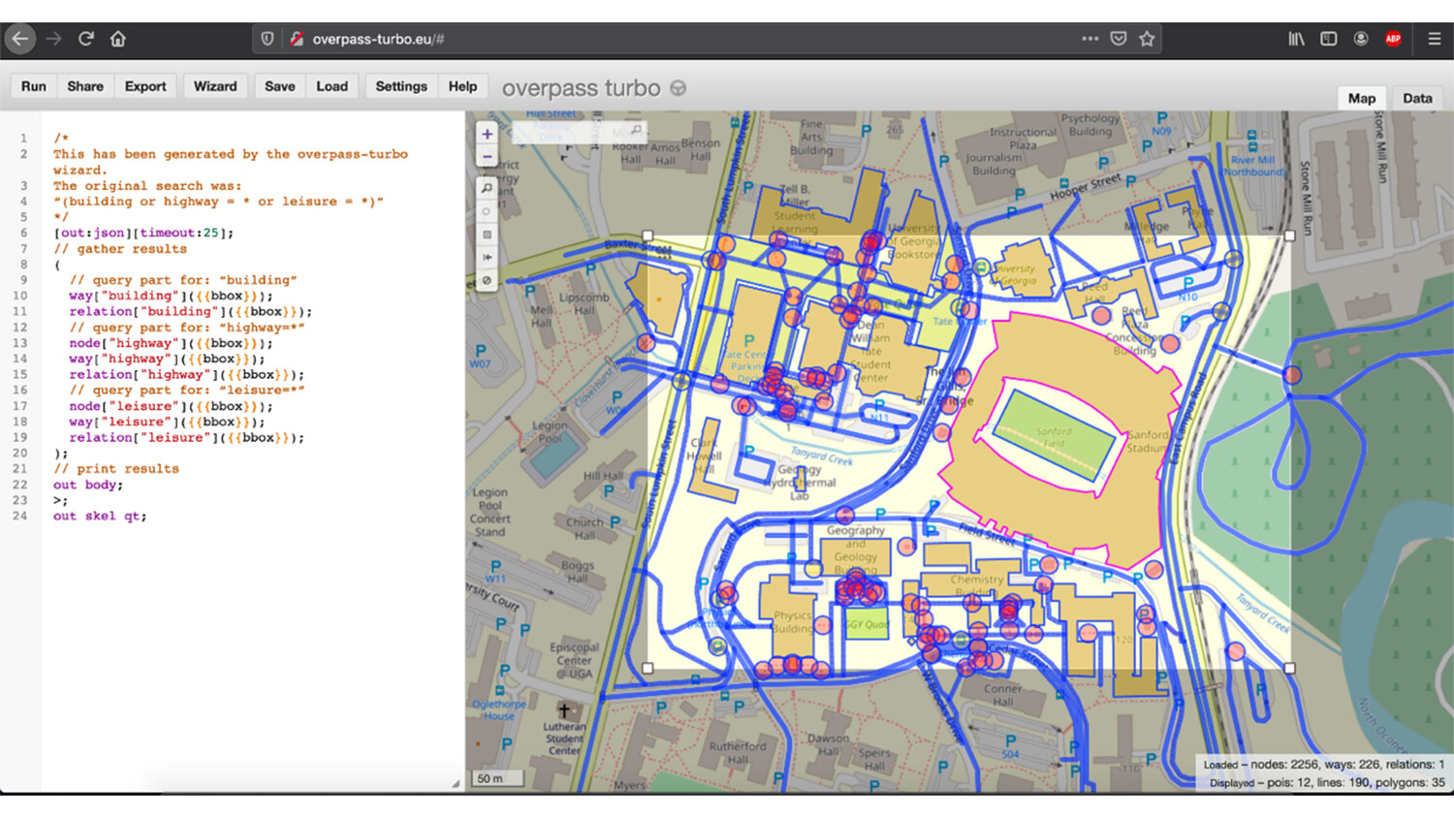Toggle tracking protection via the shield icon
1454x818 pixels.
pos(268,39)
